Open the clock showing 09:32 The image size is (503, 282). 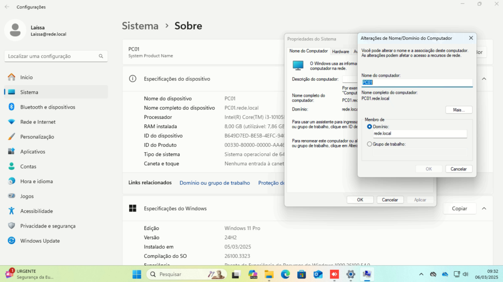tap(487, 274)
